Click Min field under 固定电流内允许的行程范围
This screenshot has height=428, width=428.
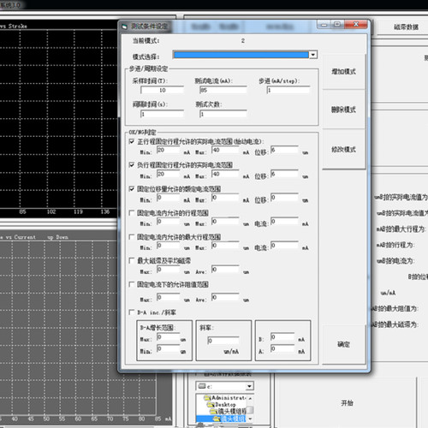click(169, 222)
